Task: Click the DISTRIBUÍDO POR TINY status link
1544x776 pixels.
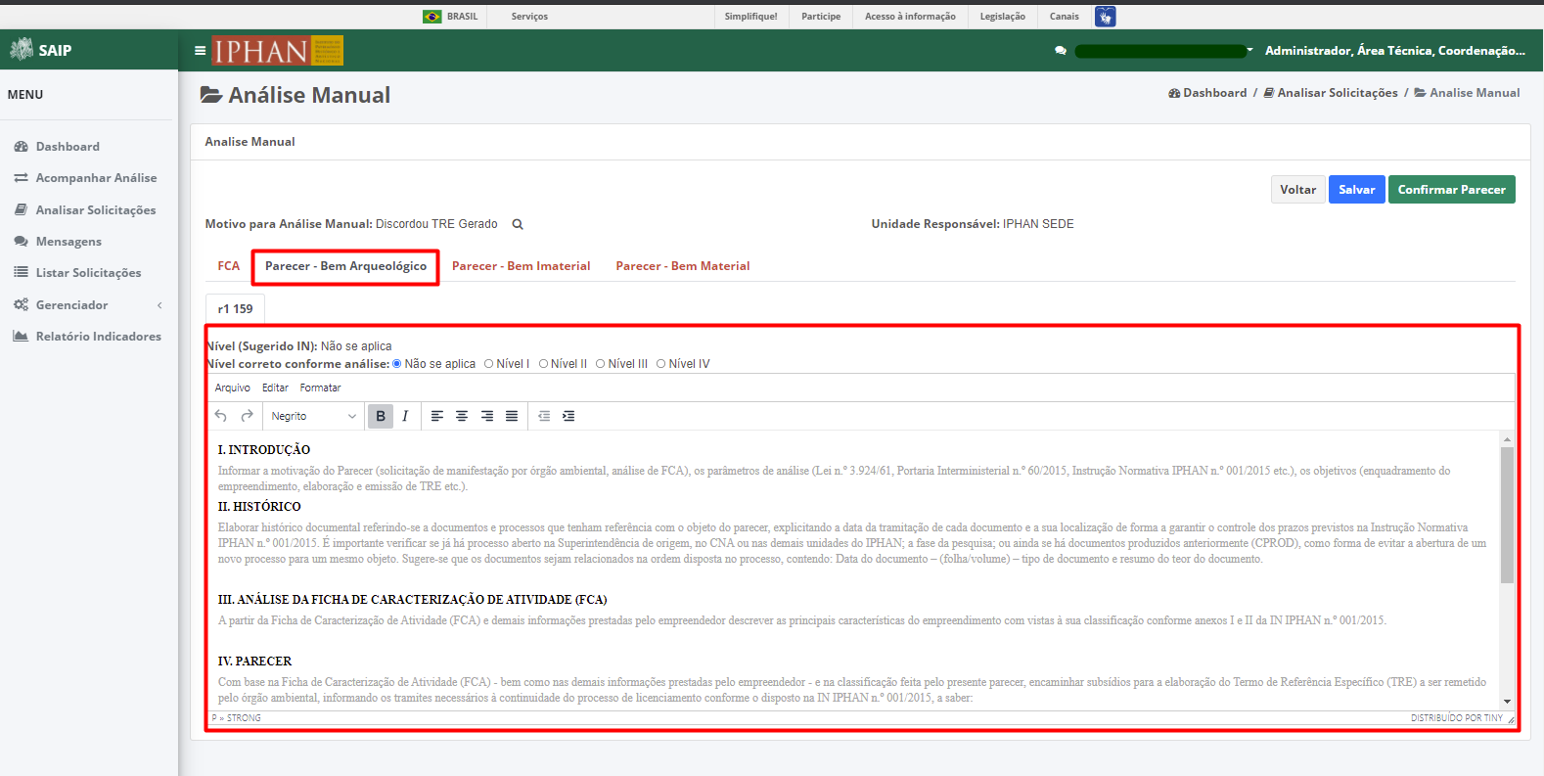Action: click(1456, 718)
